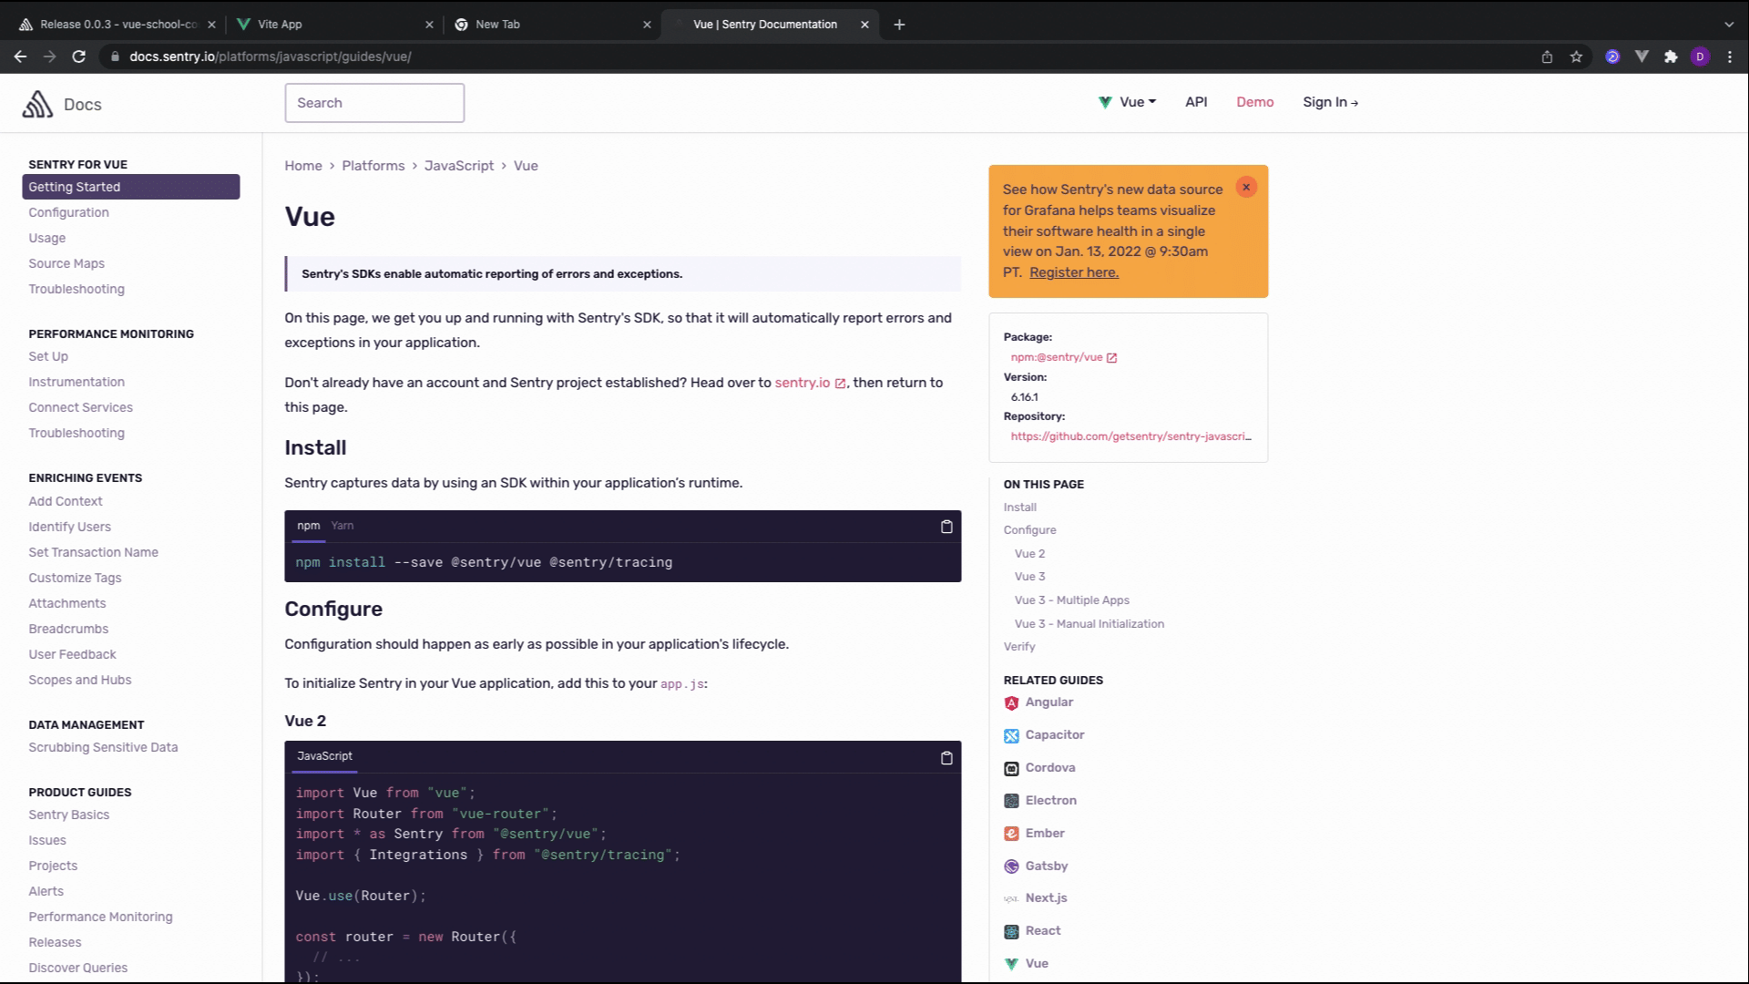Click the Gatsby guide icon
1749x984 pixels.
(x=1011, y=866)
